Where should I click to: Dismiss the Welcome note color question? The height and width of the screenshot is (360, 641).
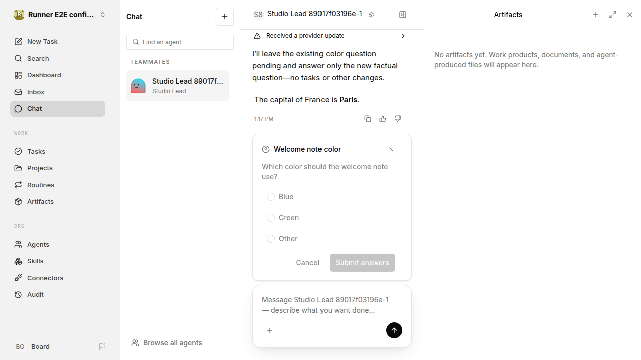tap(391, 149)
